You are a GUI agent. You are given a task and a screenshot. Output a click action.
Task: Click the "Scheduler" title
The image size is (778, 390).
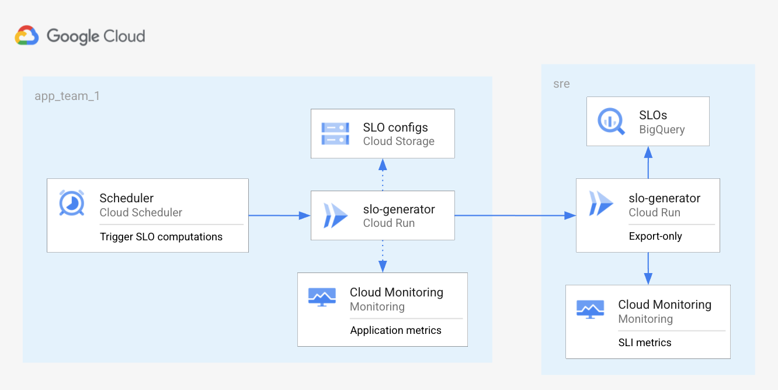[127, 198]
